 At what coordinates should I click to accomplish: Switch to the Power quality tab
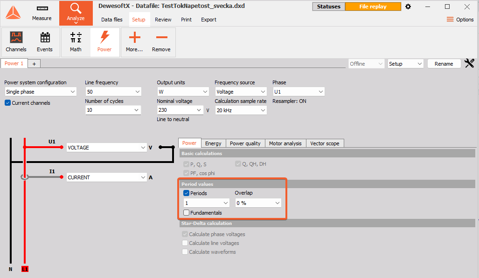[x=245, y=143]
